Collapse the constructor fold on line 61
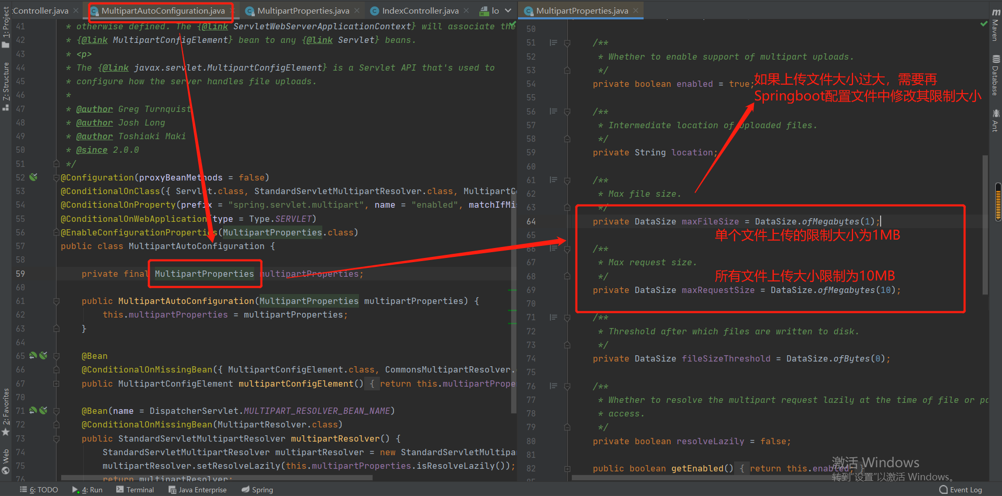This screenshot has height=496, width=1002. pos(56,301)
